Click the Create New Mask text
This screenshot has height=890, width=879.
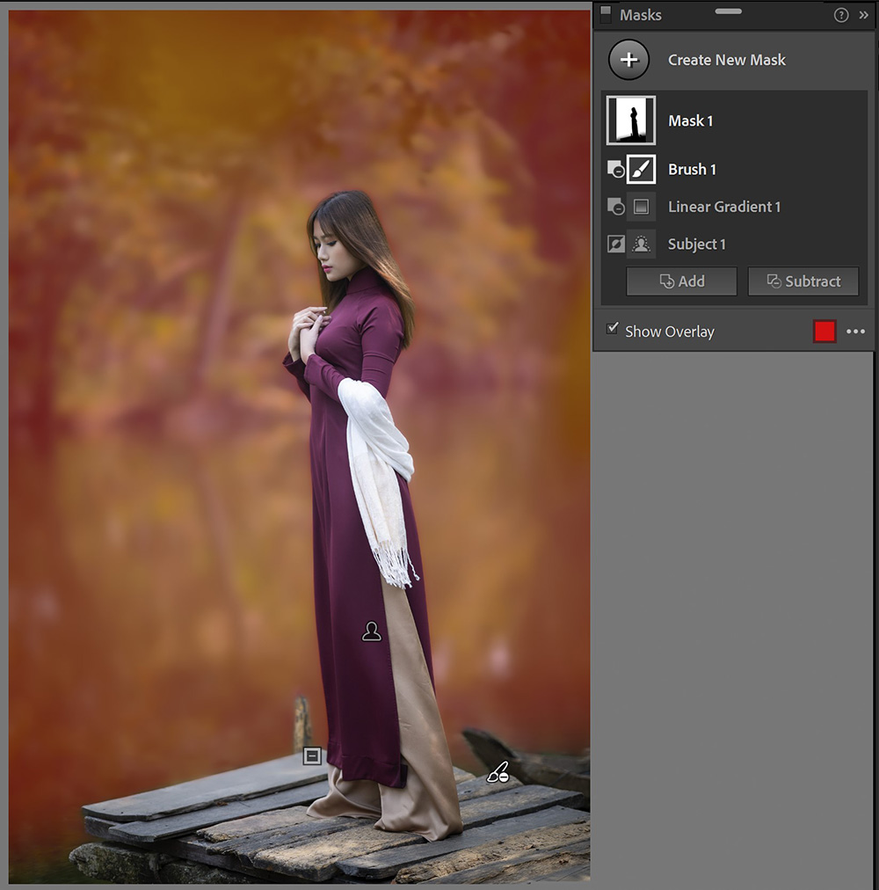[x=727, y=60]
